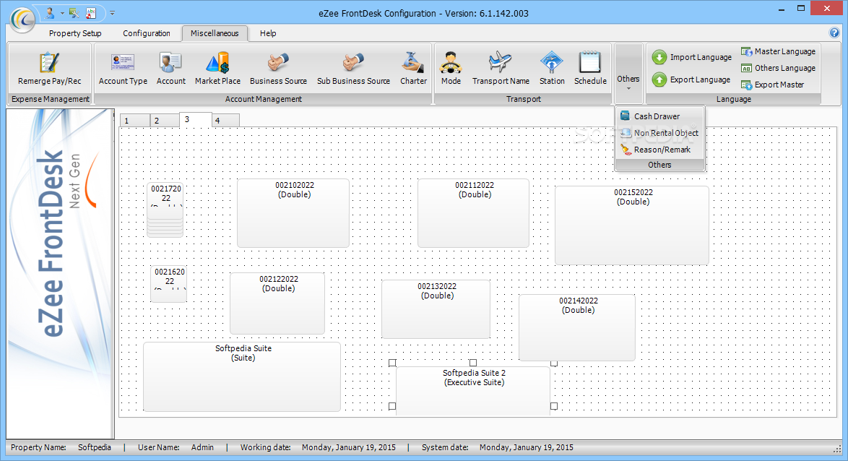848x461 pixels.
Task: Select room 002152022 Double box
Action: (x=632, y=225)
